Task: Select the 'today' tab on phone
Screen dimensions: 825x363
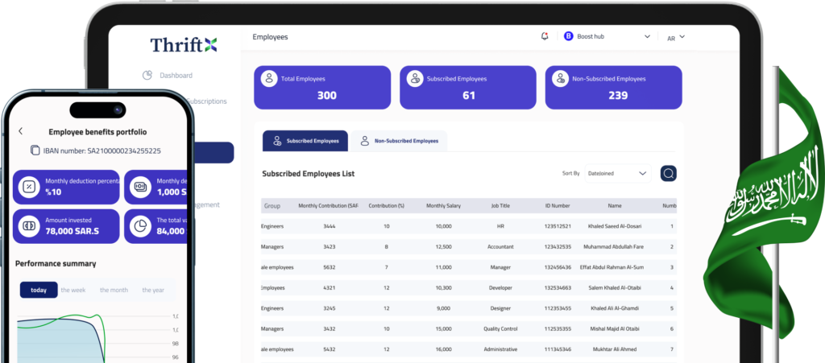Action: pos(39,290)
